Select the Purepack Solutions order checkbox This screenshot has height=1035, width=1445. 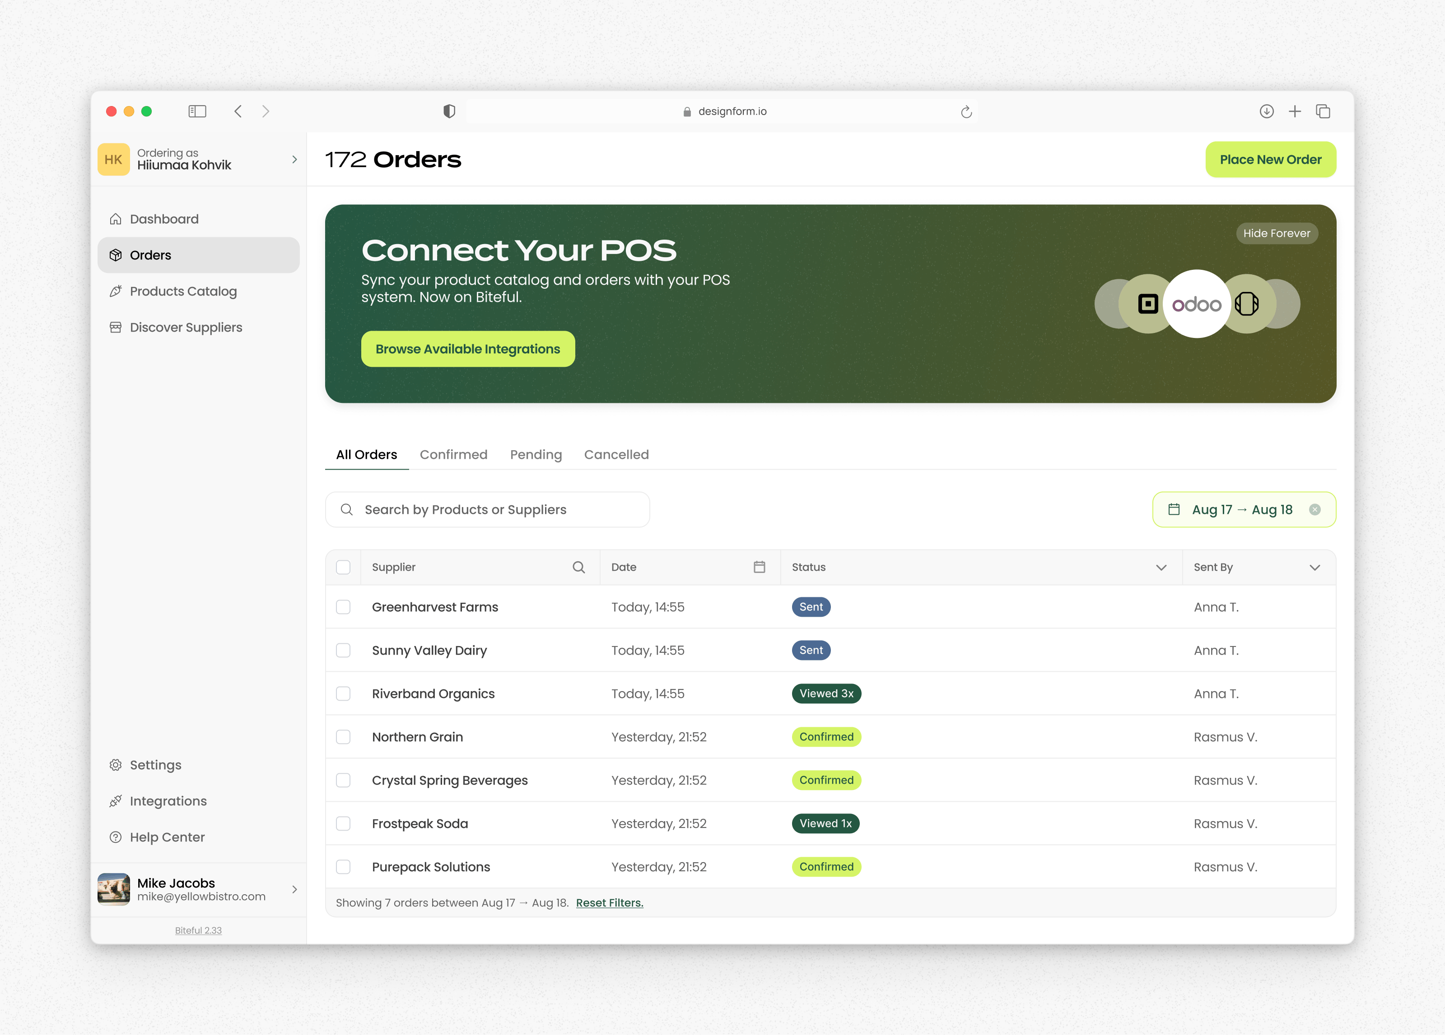pos(343,867)
